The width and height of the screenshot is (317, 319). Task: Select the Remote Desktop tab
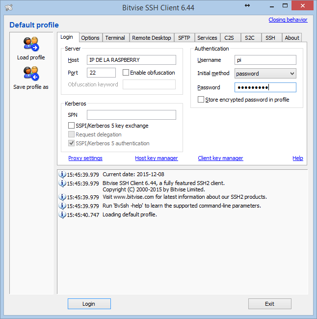pos(152,38)
